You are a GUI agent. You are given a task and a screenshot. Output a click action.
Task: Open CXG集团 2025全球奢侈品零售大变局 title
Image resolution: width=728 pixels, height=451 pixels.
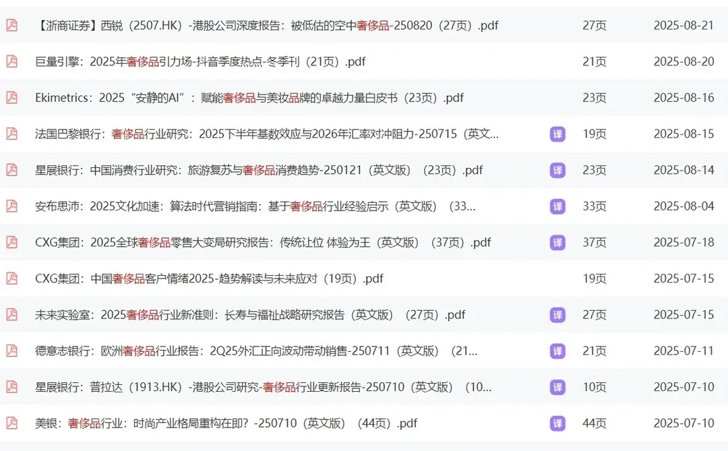(263, 242)
